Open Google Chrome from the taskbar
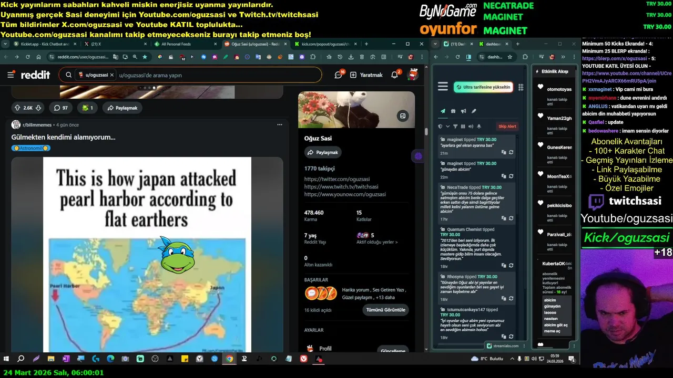The width and height of the screenshot is (673, 378). 230,359
